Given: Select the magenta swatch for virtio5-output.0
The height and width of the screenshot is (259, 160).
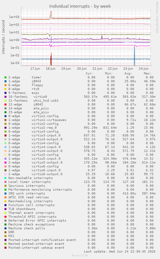Looking at the screenshot, I should [x=5, y=163].
